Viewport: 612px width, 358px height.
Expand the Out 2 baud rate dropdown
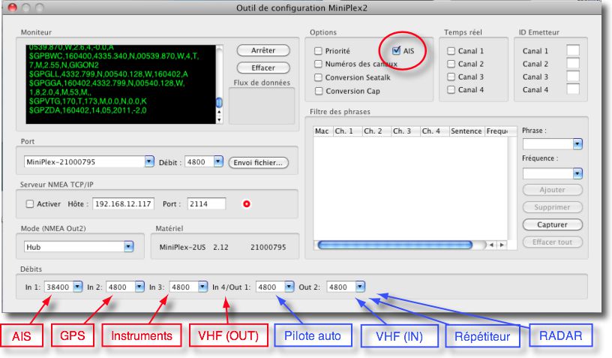[x=360, y=287]
